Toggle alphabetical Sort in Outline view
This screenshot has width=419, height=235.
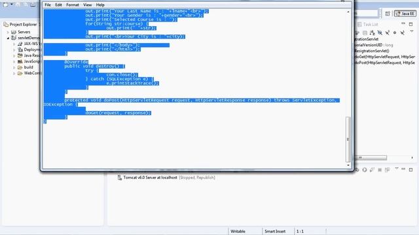373,33
